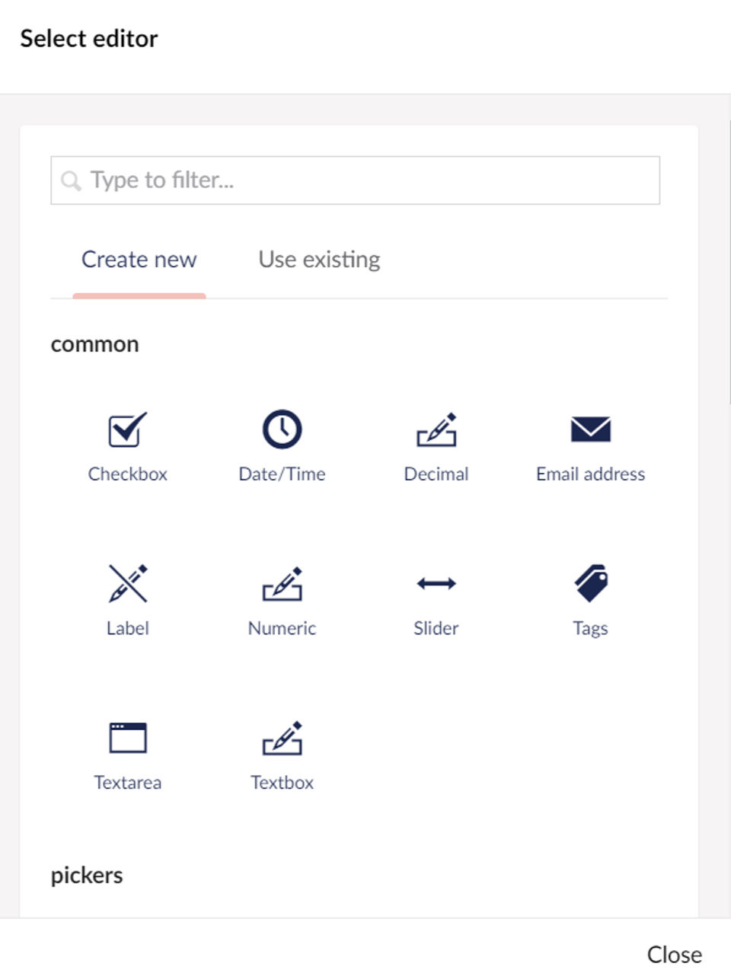Click the 'Slider' text label
This screenshot has height=970, width=731.
436,629
